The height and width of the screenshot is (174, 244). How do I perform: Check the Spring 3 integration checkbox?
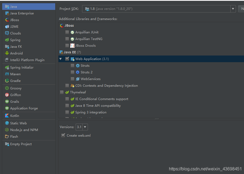point(67,112)
